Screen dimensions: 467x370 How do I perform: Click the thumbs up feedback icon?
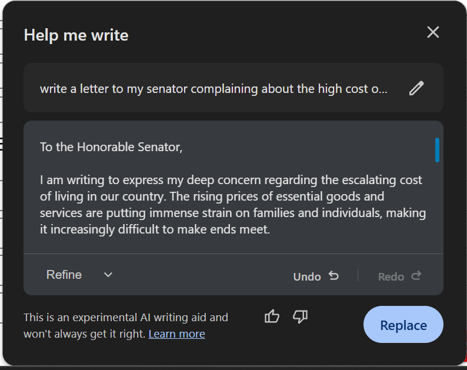pyautogui.click(x=272, y=316)
